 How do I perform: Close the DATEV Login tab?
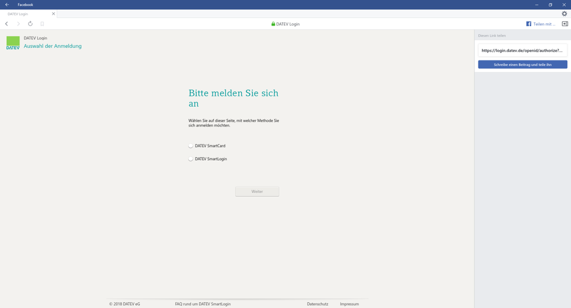pyautogui.click(x=54, y=14)
